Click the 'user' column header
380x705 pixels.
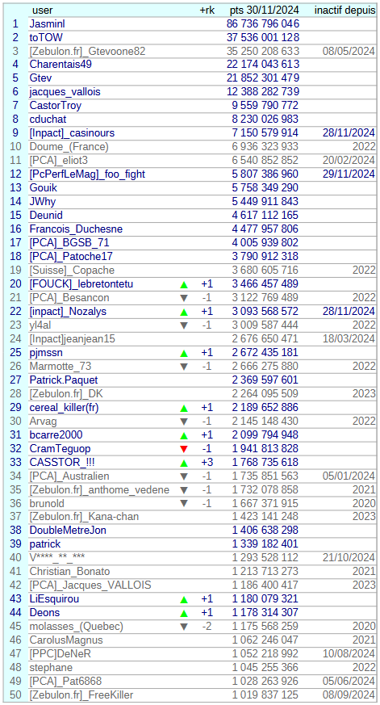pyautogui.click(x=43, y=10)
